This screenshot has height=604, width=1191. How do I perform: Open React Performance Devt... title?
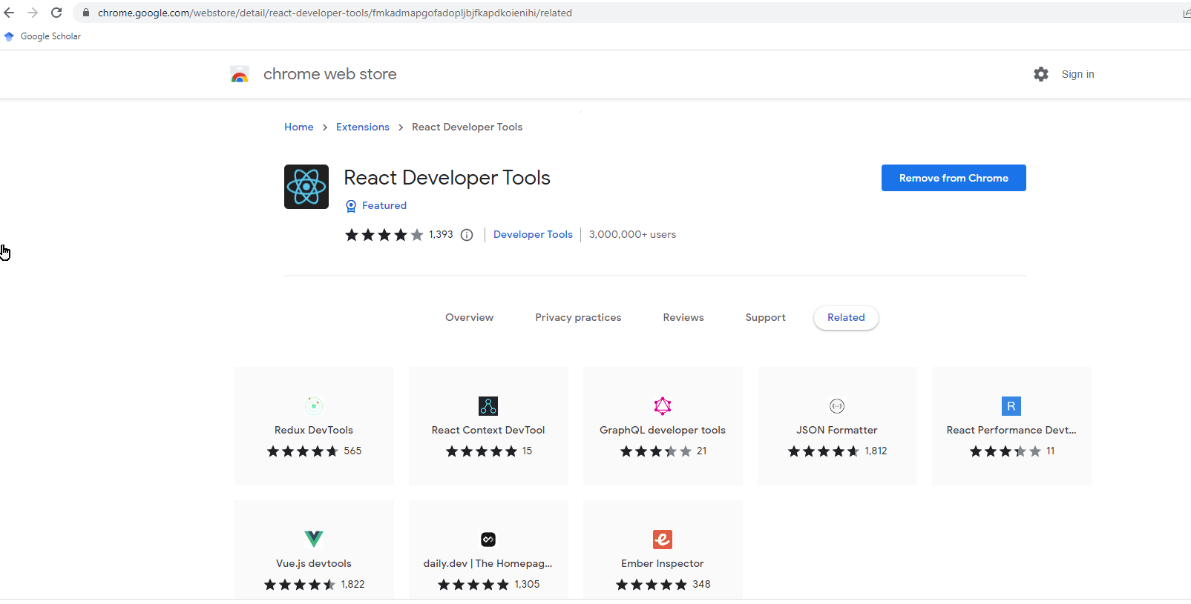tap(1011, 430)
